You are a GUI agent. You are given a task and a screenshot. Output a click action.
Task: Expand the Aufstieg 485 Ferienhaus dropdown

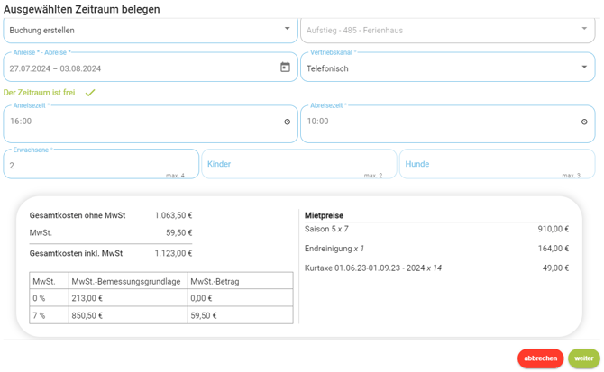click(584, 29)
